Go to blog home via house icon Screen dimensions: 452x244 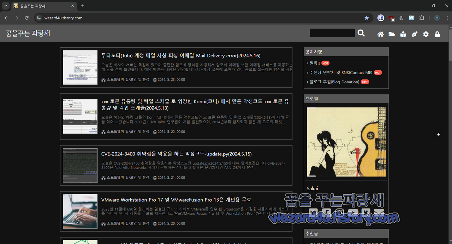[381, 34]
